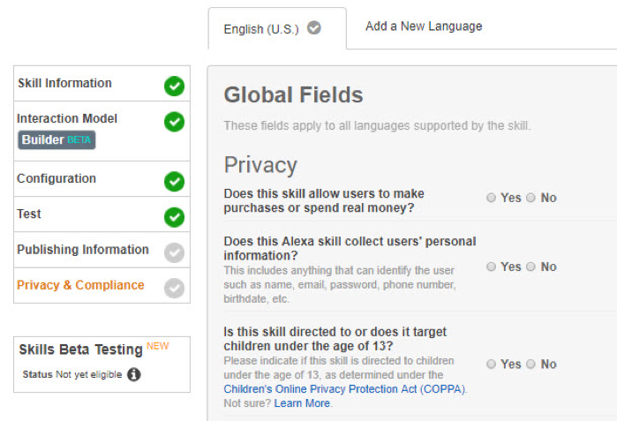Click the Learn More link
Screen dimensions: 617x421
coord(302,403)
